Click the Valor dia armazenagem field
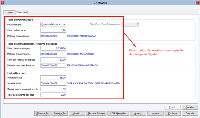Image resolution: width=200 pixels, height=118 pixels. click(53, 48)
